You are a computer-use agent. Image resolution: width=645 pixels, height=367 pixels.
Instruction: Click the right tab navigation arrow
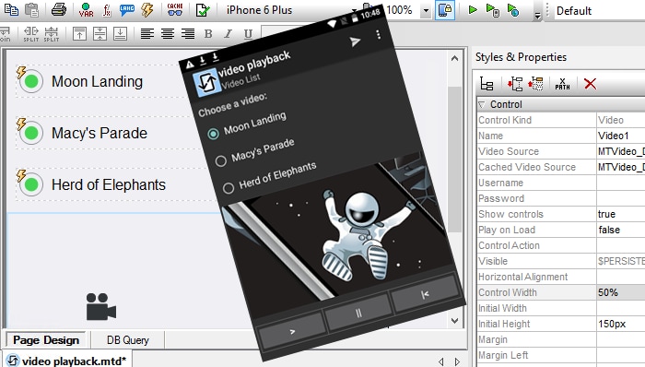(457, 361)
